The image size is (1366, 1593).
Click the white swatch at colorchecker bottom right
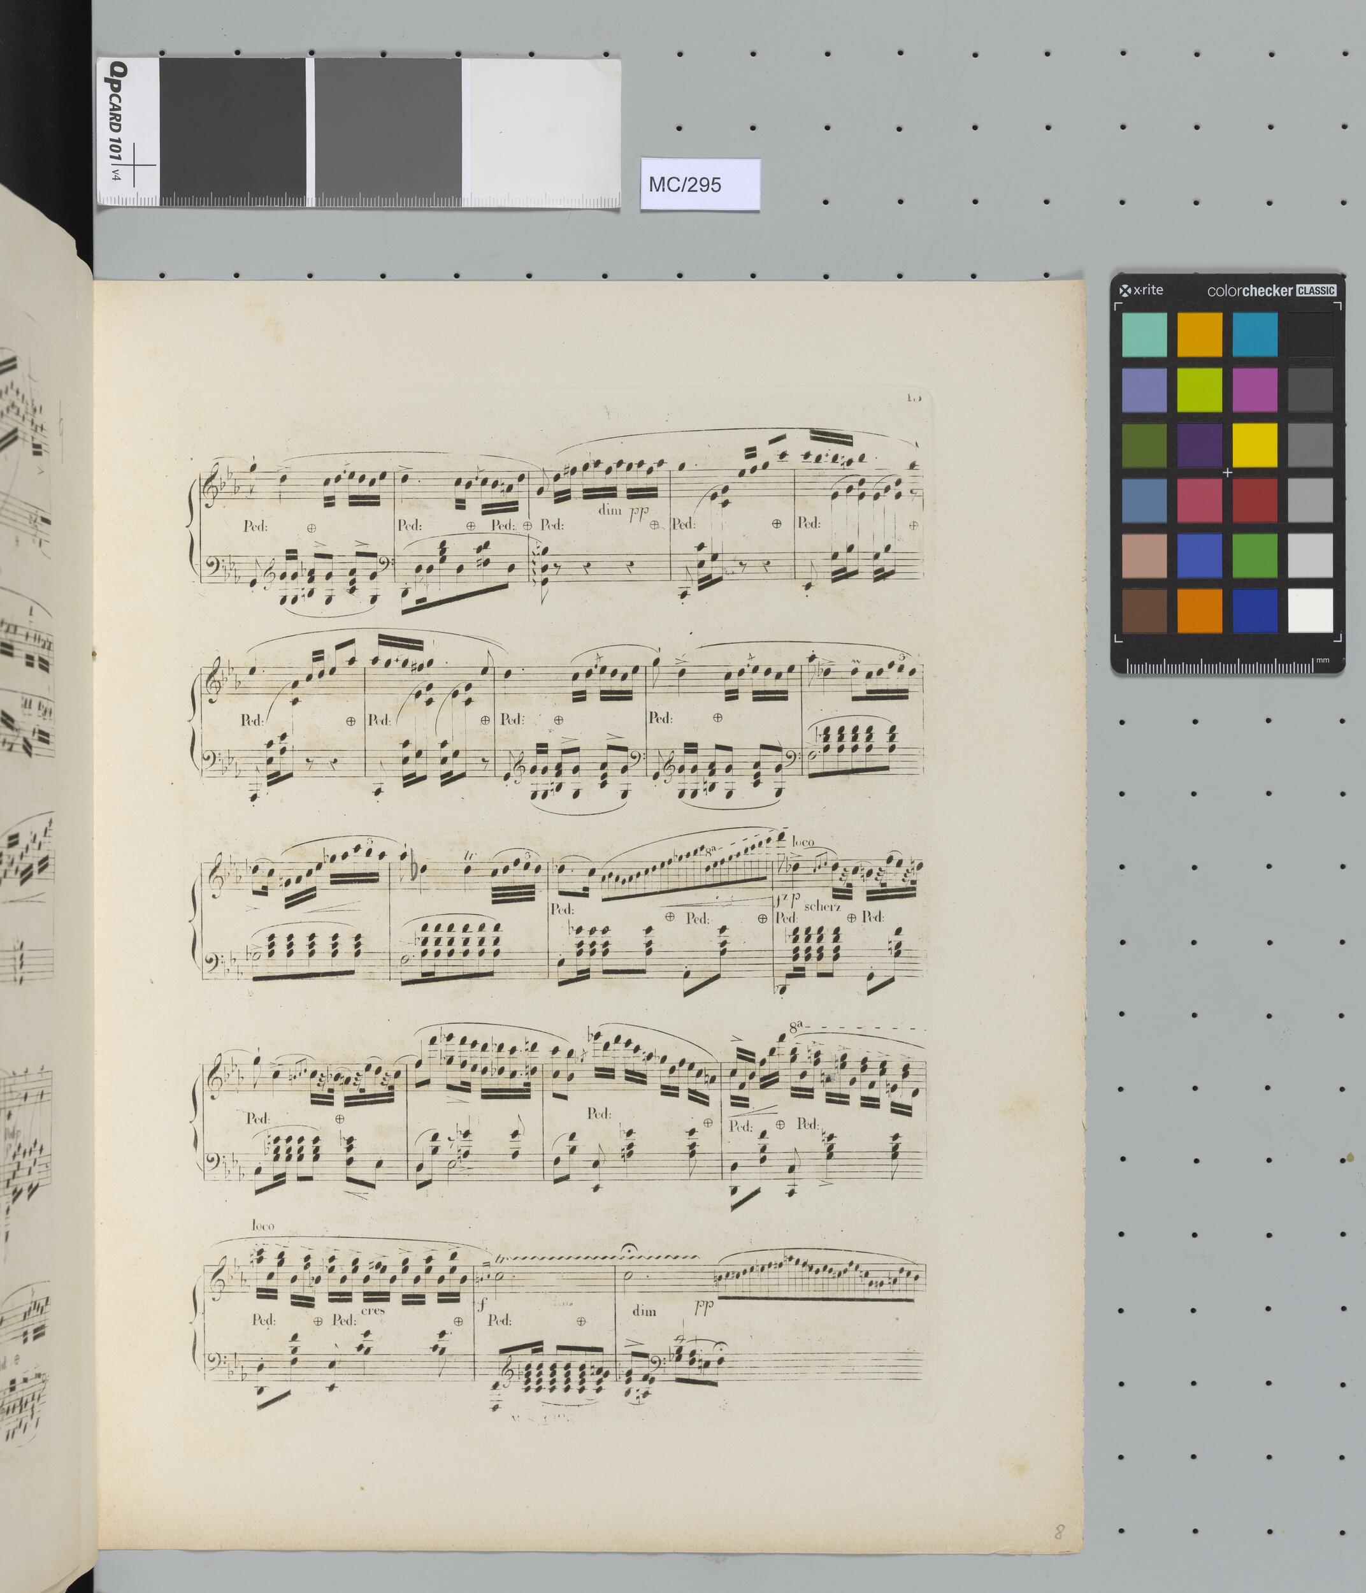point(1310,610)
